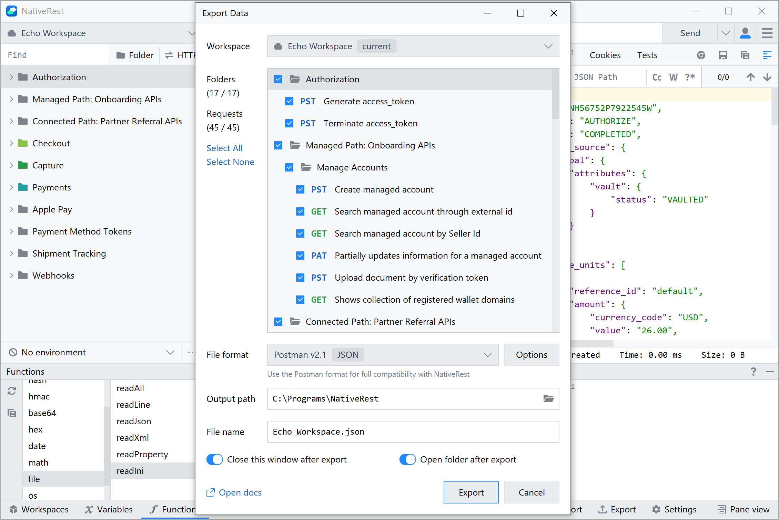This screenshot has width=779, height=520.
Task: Open the Workspace selection dropdown
Action: coord(548,46)
